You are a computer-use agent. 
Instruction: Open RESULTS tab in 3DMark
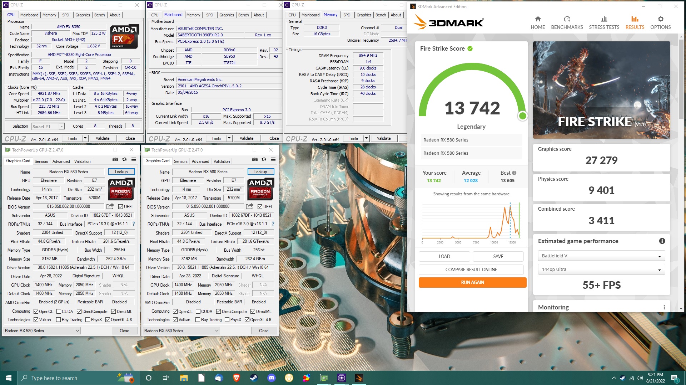pos(635,22)
